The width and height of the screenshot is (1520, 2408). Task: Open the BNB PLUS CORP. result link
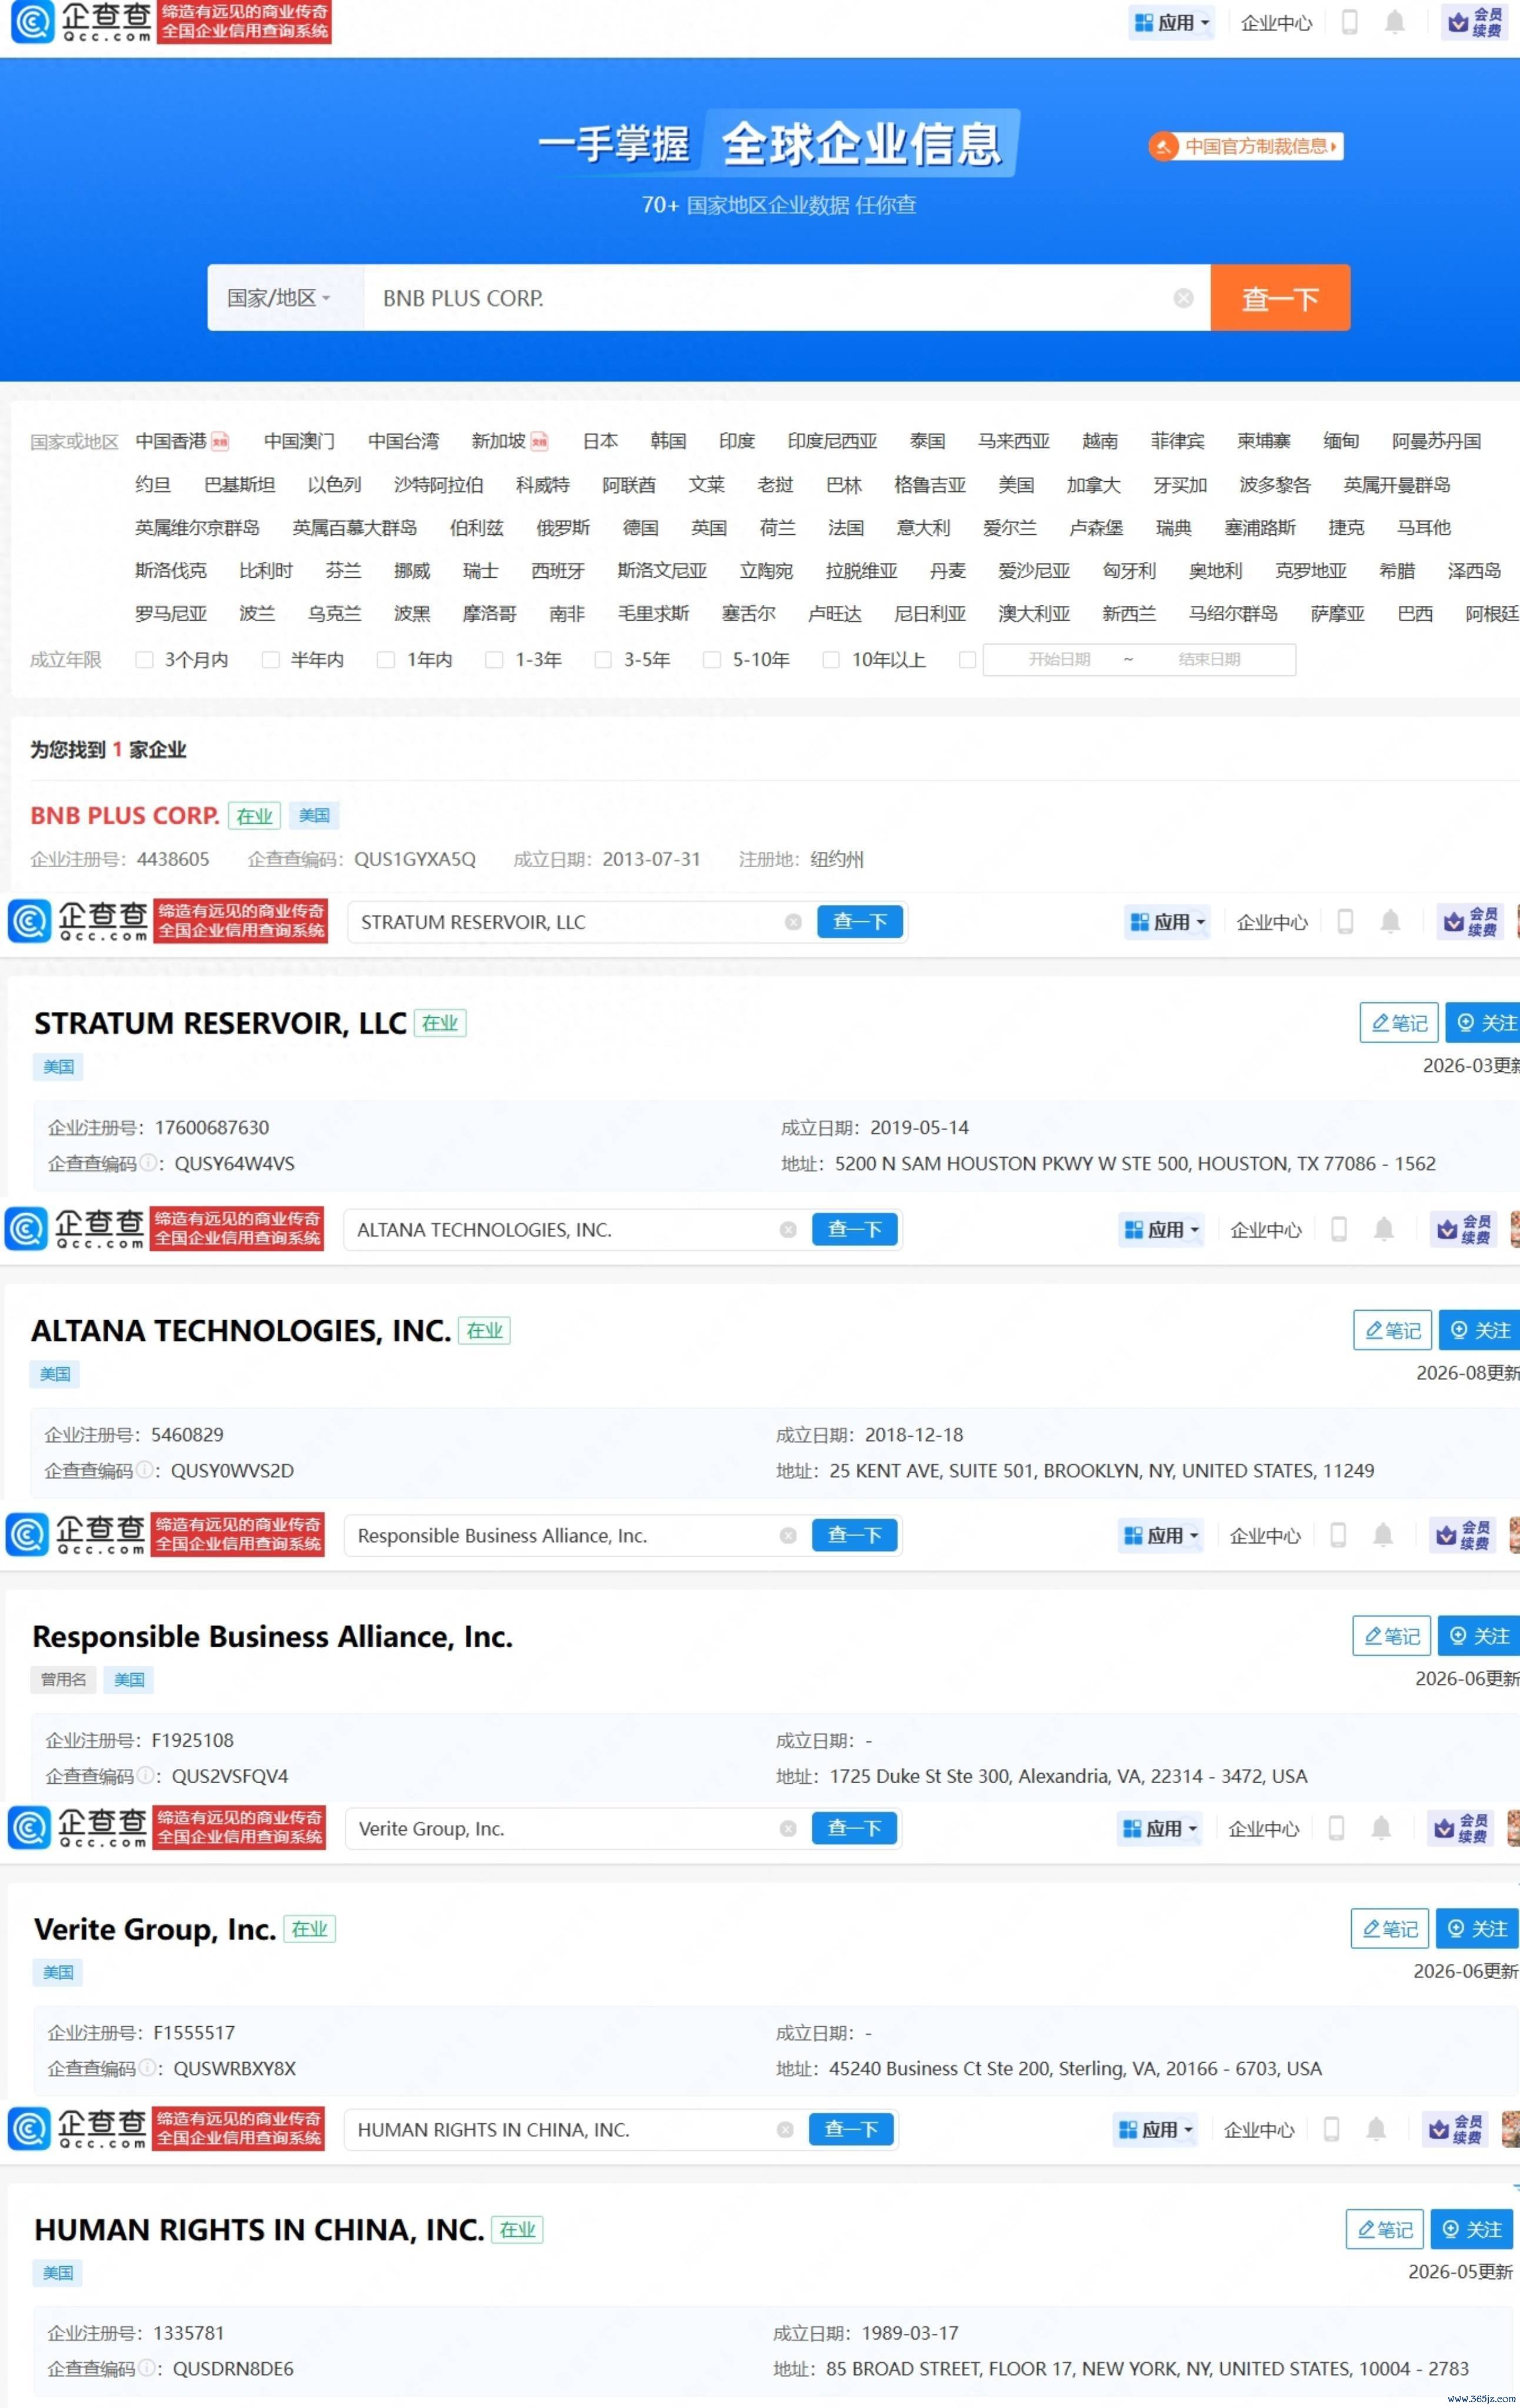pos(125,815)
